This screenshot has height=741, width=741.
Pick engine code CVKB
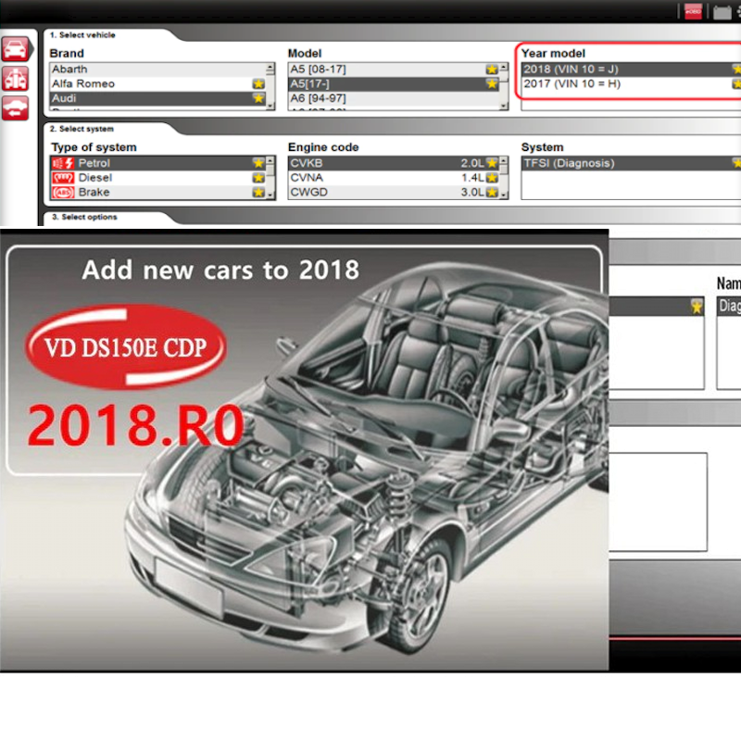coord(394,164)
